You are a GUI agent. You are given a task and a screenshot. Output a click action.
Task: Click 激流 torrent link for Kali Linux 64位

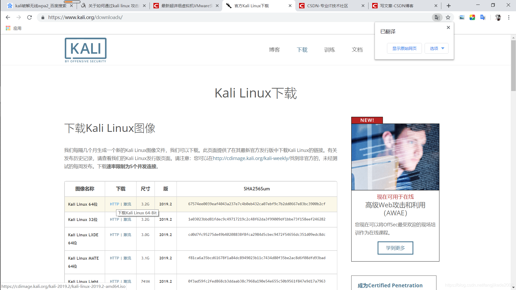tap(127, 204)
